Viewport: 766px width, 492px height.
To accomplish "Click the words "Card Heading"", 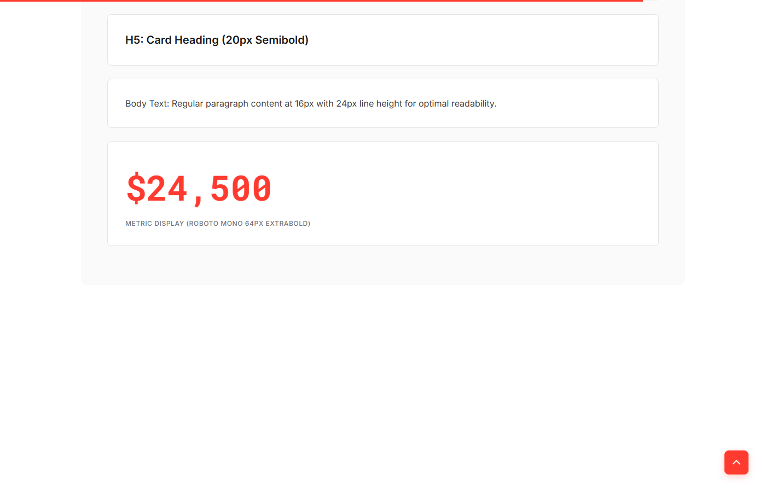I will 182,40.
